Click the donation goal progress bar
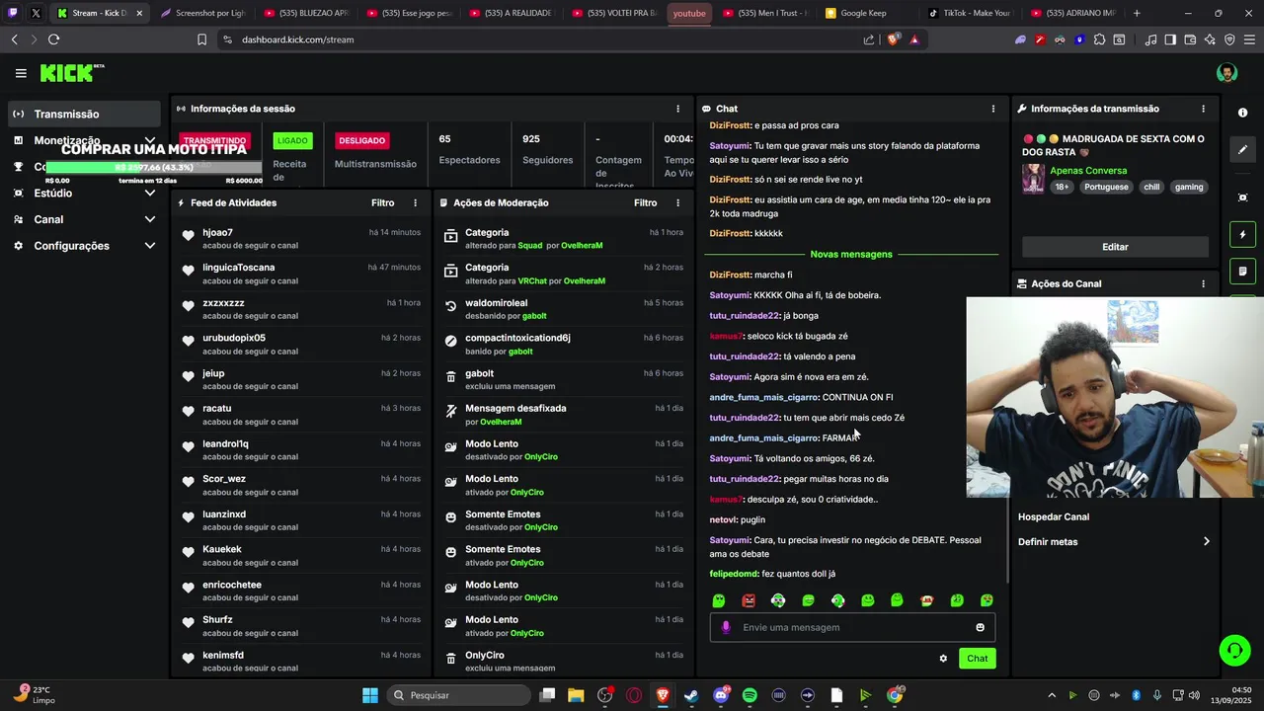 153,167
